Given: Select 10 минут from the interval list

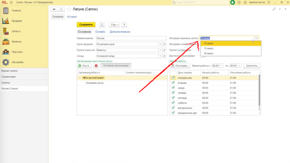Looking at the screenshot, I should [231, 43].
